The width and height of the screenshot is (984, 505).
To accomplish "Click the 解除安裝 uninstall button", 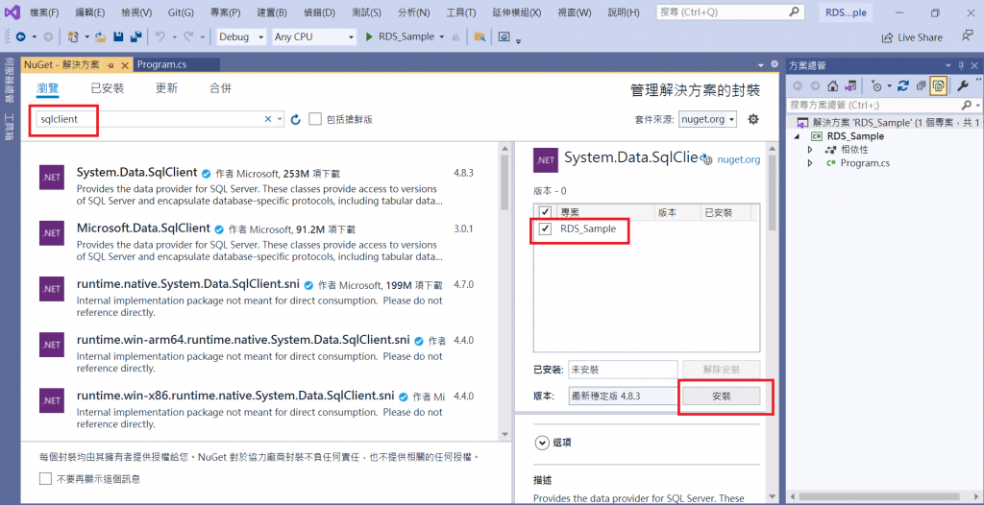I will (721, 369).
